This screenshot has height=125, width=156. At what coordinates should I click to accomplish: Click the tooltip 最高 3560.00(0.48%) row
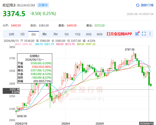click(35, 67)
